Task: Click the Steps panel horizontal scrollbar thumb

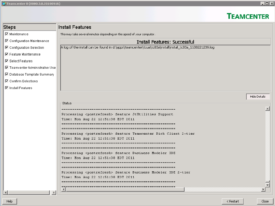Action: pos(29,192)
